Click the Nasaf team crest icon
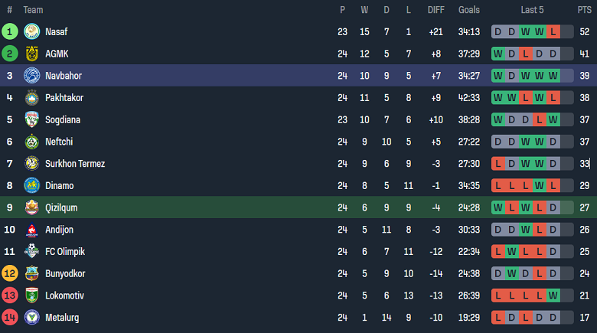Image resolution: width=597 pixels, height=333 pixels. pos(31,31)
